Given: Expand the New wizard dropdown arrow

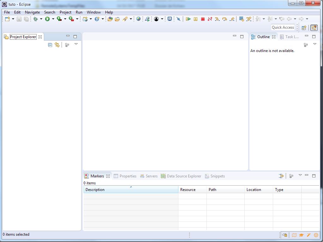Looking at the screenshot, I should tap(13, 19).
